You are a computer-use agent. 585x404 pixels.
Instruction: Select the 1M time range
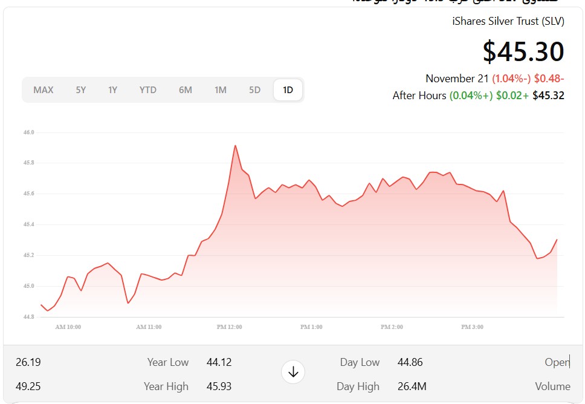click(221, 90)
